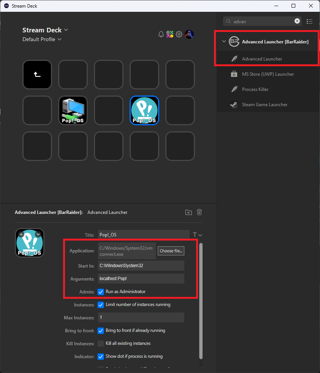Select the teal Pop!_OS logo key
Viewport: 320px width, 373px height.
point(144,110)
